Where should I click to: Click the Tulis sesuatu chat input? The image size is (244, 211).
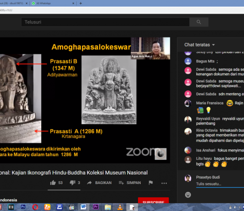pos(220,184)
